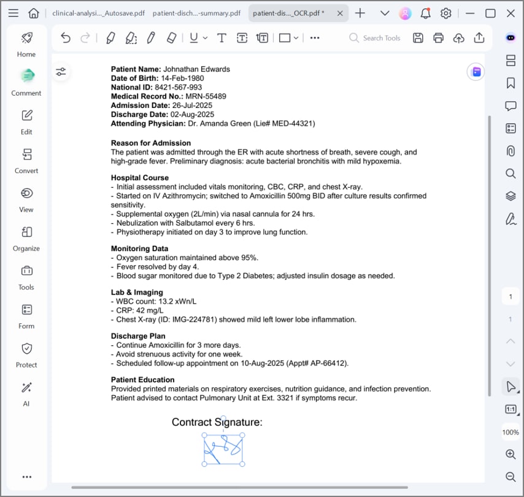Viewport: 524px width, 497px height.
Task: Open the Convert panel from the left sidebar
Action: tap(26, 160)
